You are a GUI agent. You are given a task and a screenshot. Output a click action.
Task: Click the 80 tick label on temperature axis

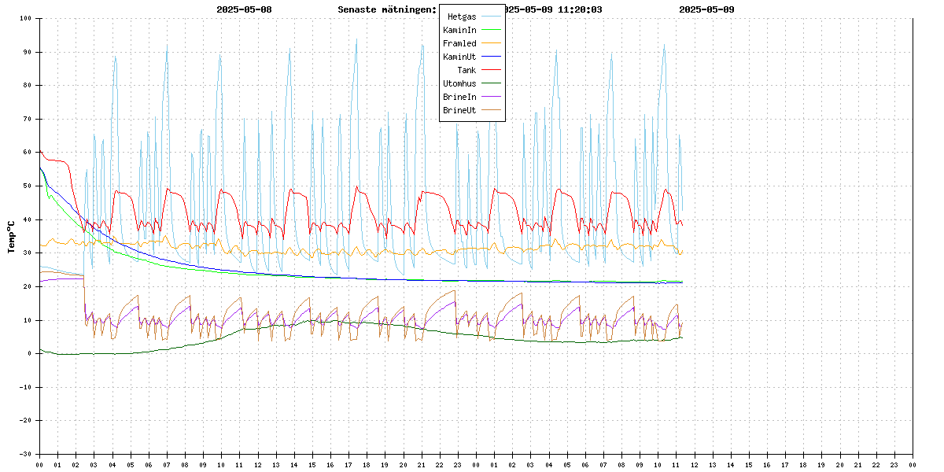coord(28,85)
